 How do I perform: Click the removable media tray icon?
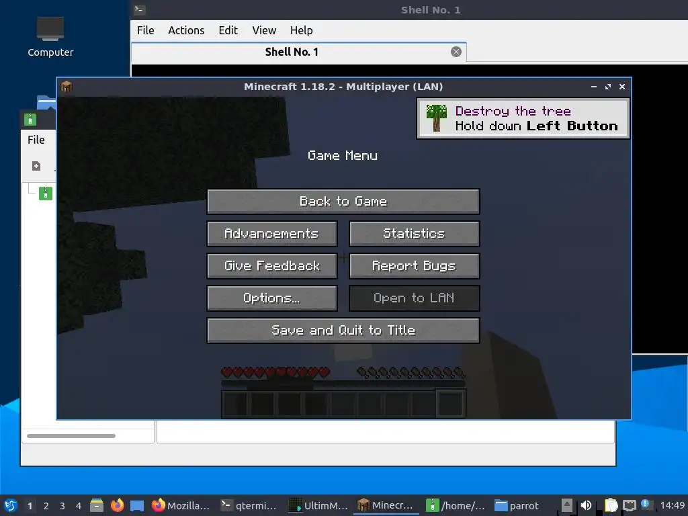point(567,505)
